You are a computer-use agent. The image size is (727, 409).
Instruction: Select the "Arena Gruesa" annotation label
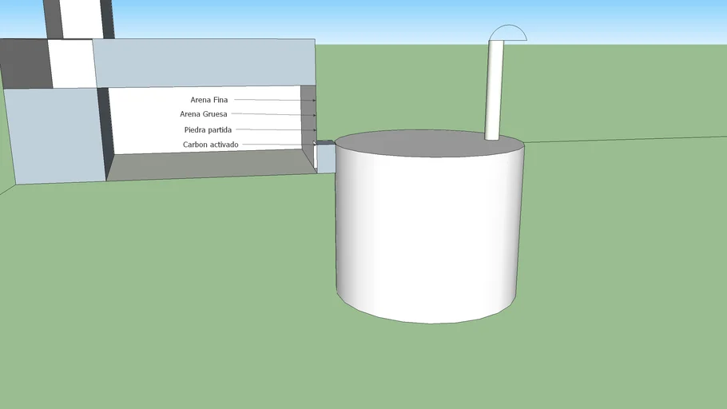(x=204, y=114)
